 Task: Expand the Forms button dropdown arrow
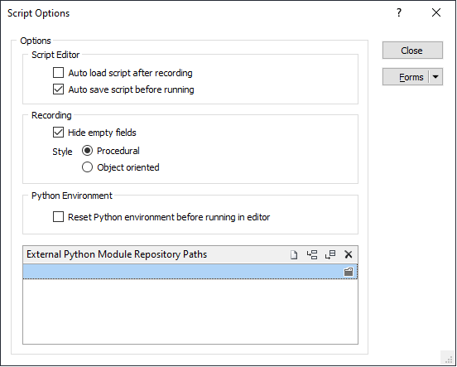(435, 77)
